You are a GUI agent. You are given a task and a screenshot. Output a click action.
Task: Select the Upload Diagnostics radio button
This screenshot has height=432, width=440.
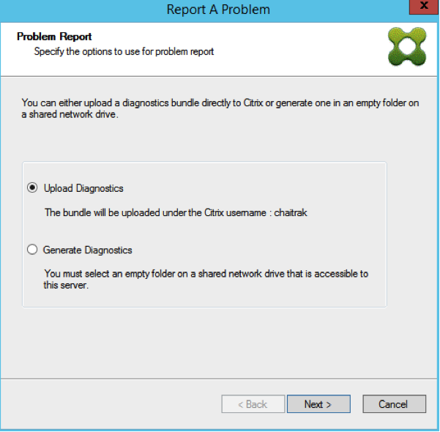pyautogui.click(x=32, y=187)
